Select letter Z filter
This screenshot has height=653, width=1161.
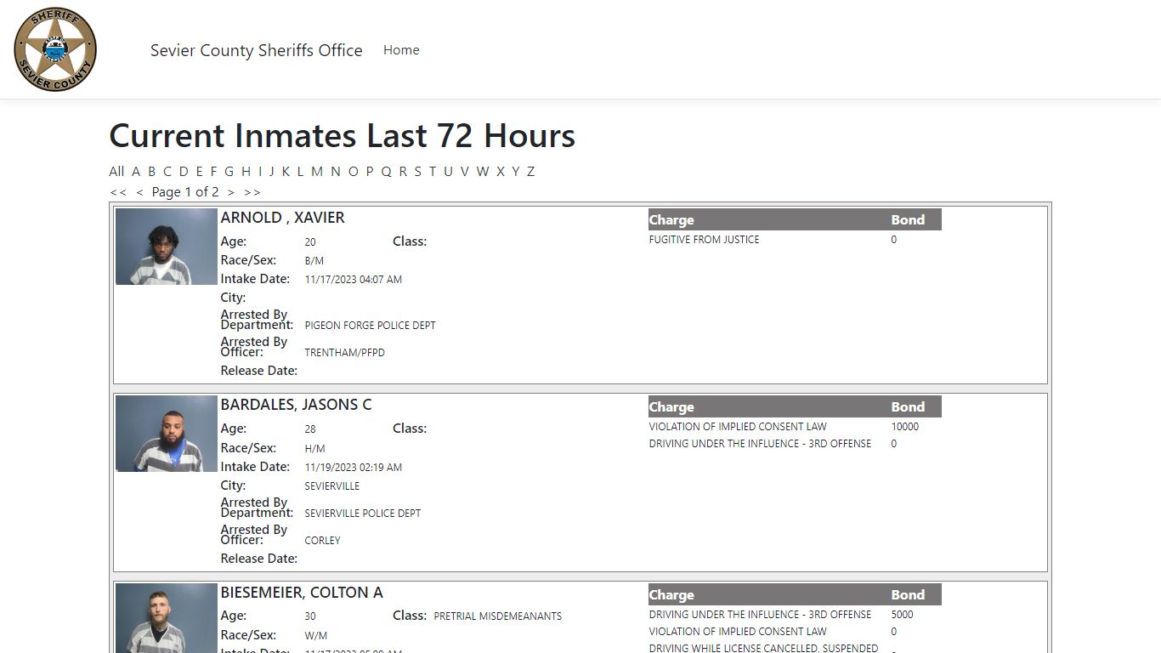click(x=530, y=171)
